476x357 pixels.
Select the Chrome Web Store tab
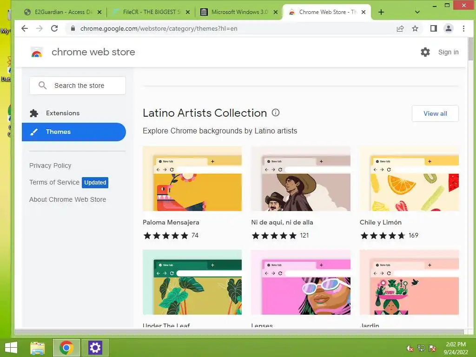click(x=326, y=12)
